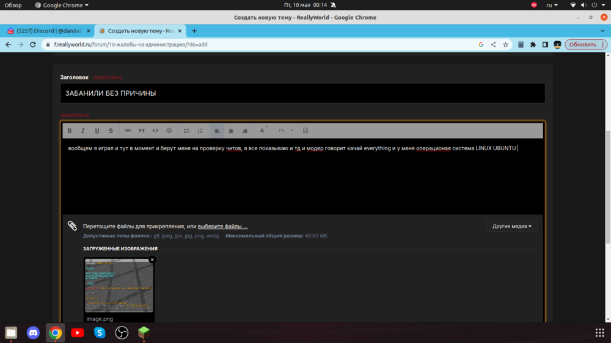Click into the message body text area

pyautogui.click(x=302, y=176)
